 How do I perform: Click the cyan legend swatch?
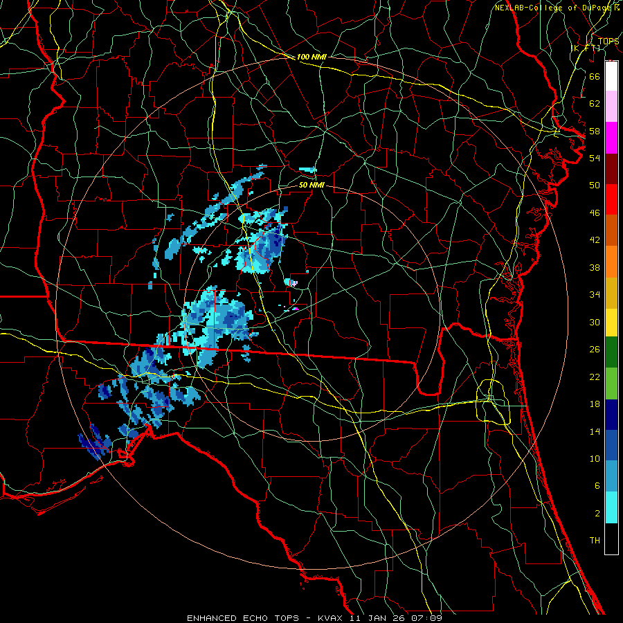point(611,507)
